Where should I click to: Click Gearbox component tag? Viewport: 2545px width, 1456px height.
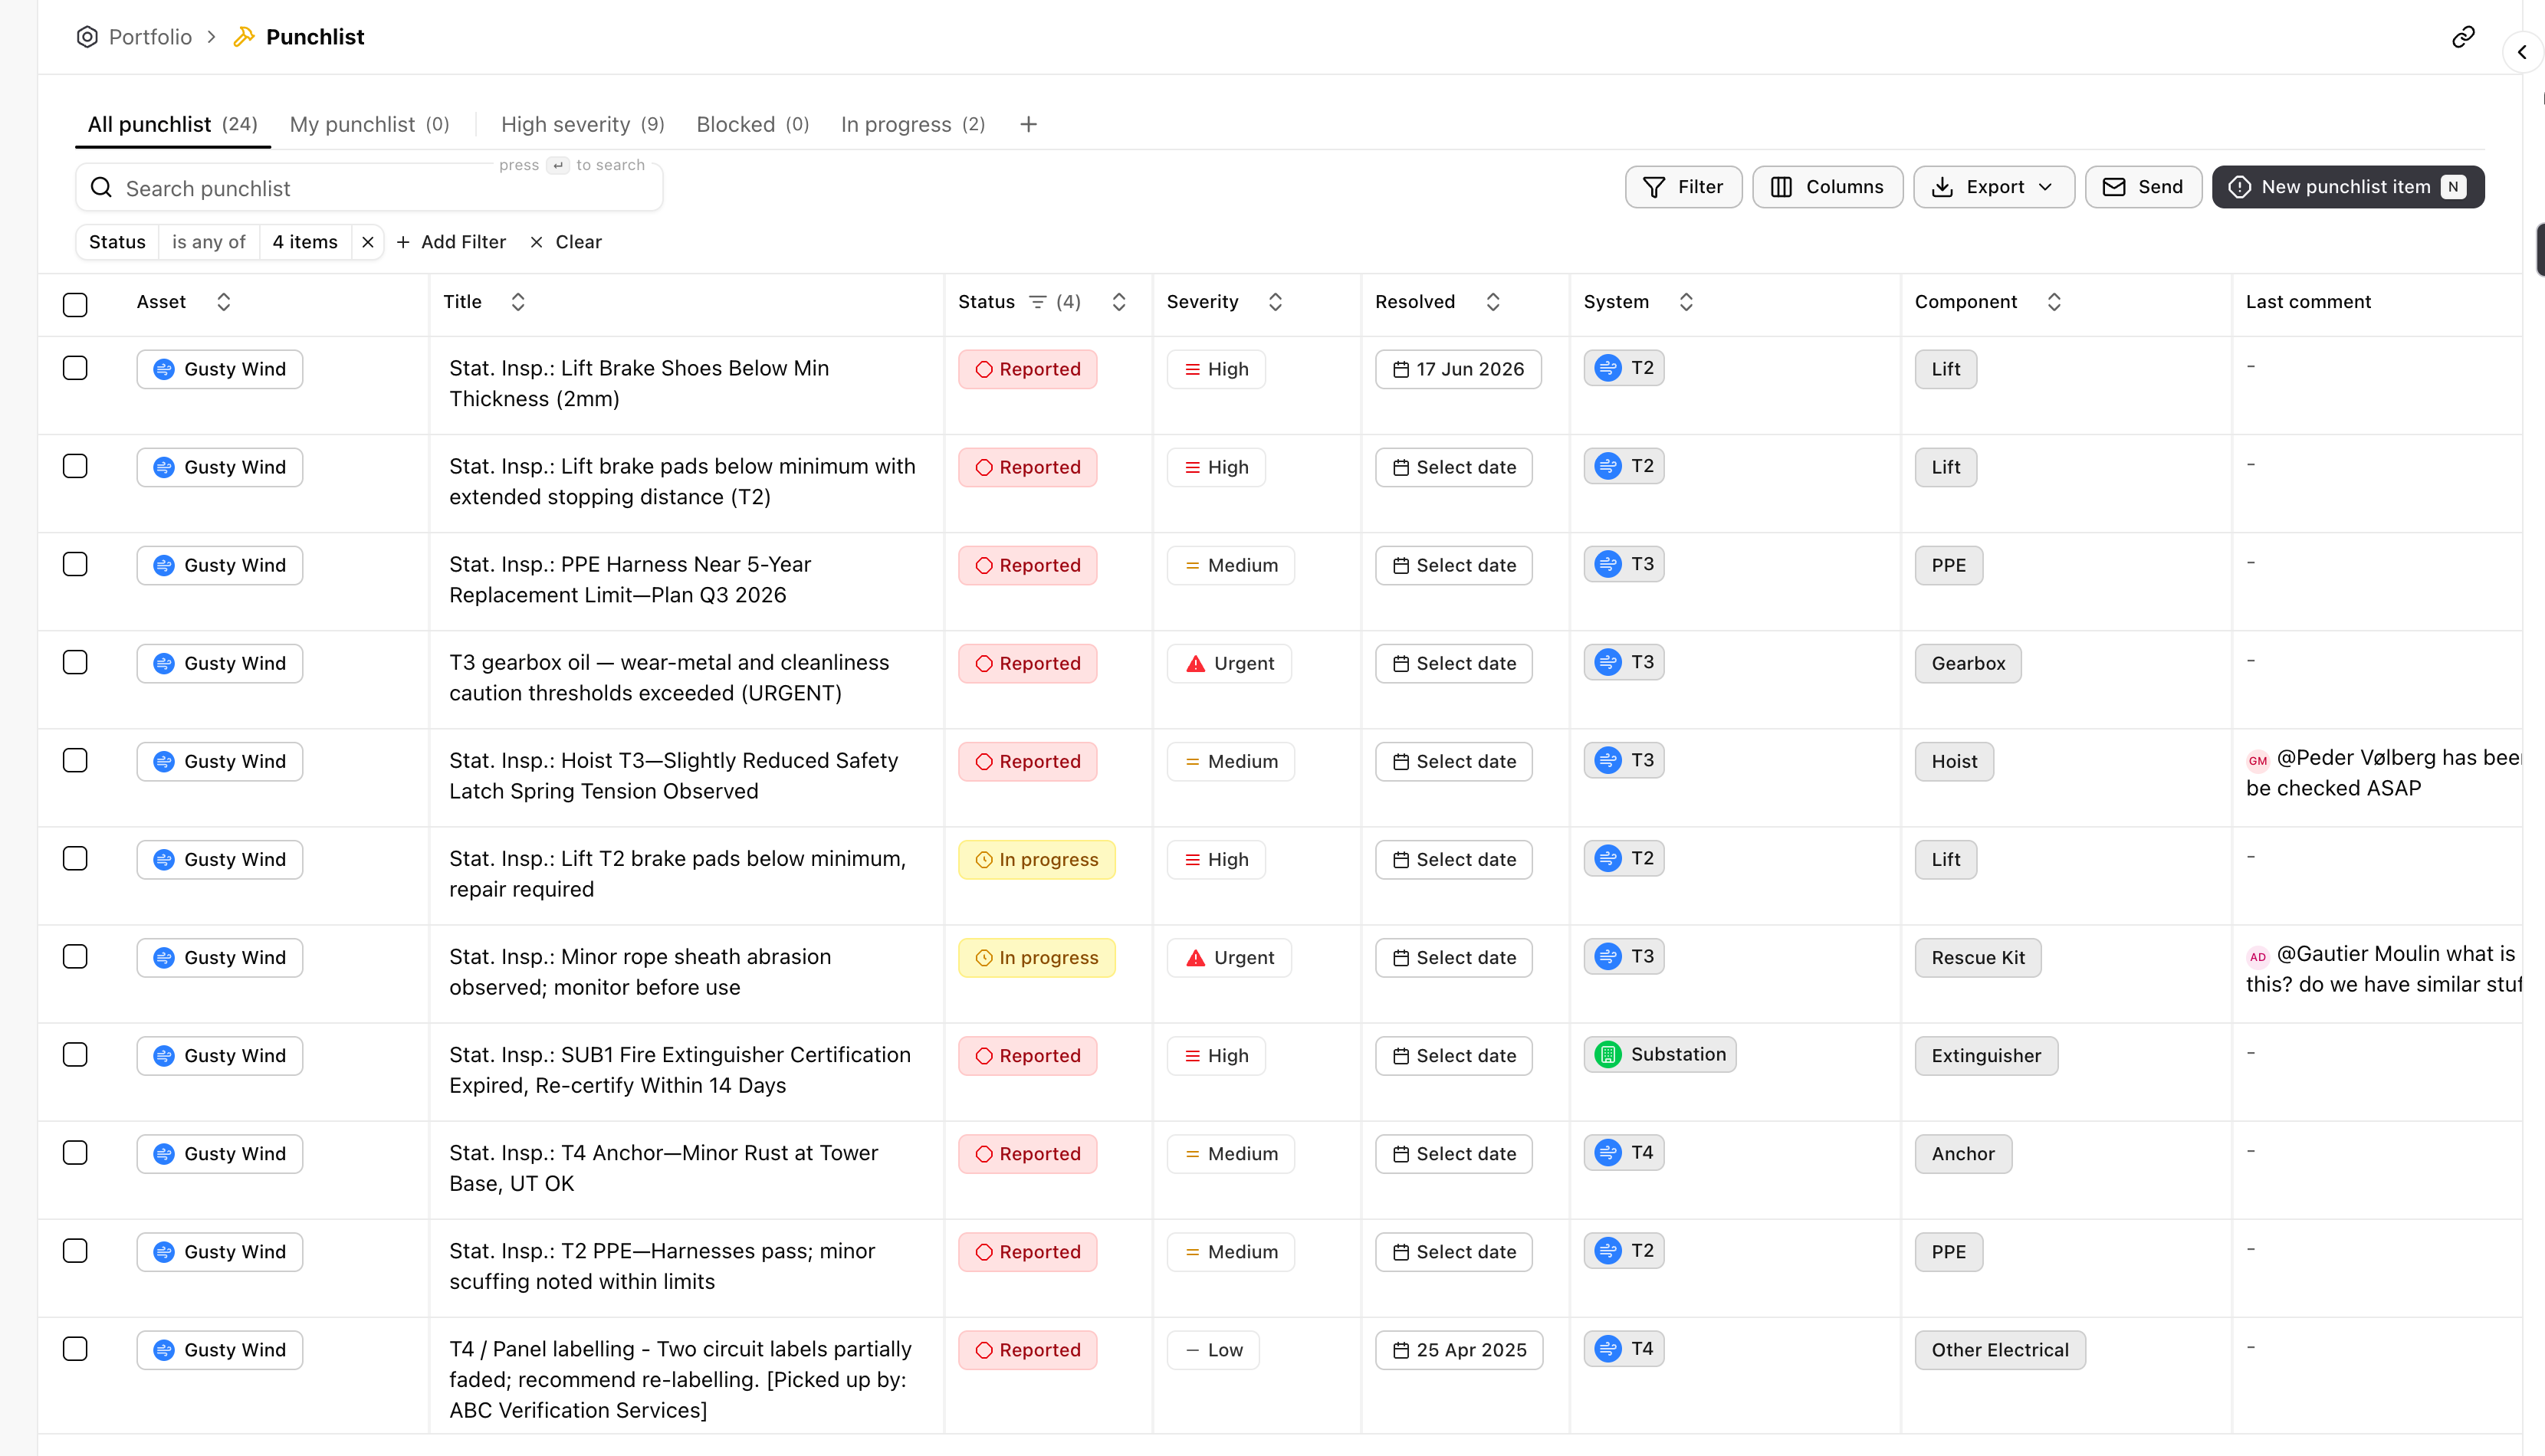click(x=1967, y=663)
